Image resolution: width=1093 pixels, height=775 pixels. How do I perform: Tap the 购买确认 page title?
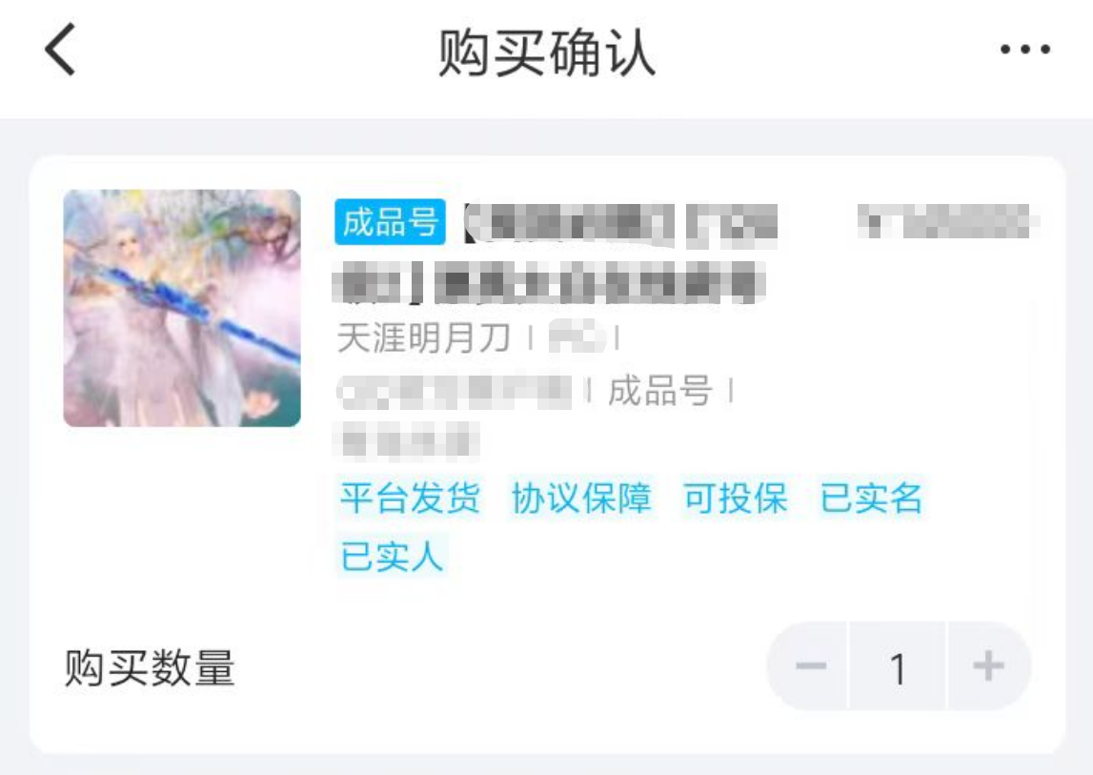pyautogui.click(x=547, y=51)
